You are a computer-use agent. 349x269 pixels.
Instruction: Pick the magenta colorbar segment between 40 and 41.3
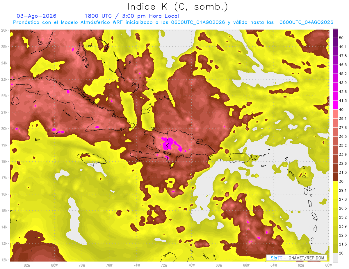click(335, 105)
